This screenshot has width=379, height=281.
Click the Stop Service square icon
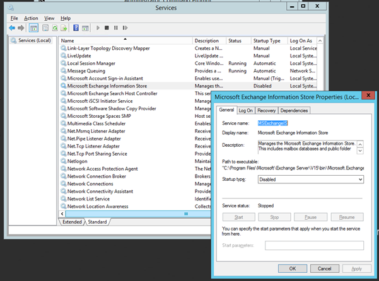pyautogui.click(x=107, y=28)
